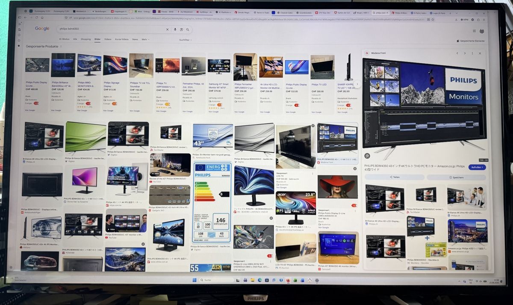Open Philips energy label image result

pos(212,203)
